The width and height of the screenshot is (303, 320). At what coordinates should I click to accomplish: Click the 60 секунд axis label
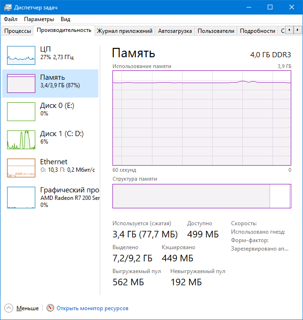124,170
